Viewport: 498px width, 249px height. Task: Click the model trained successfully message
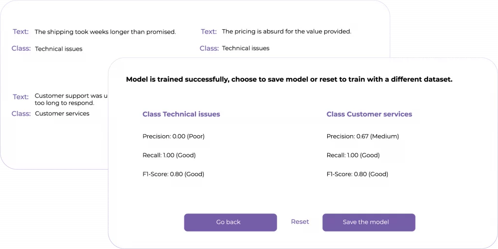click(x=289, y=79)
